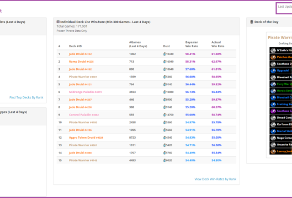292x198 pixels.
Task: Click the Southsea Captain card row
Action: coord(281,111)
